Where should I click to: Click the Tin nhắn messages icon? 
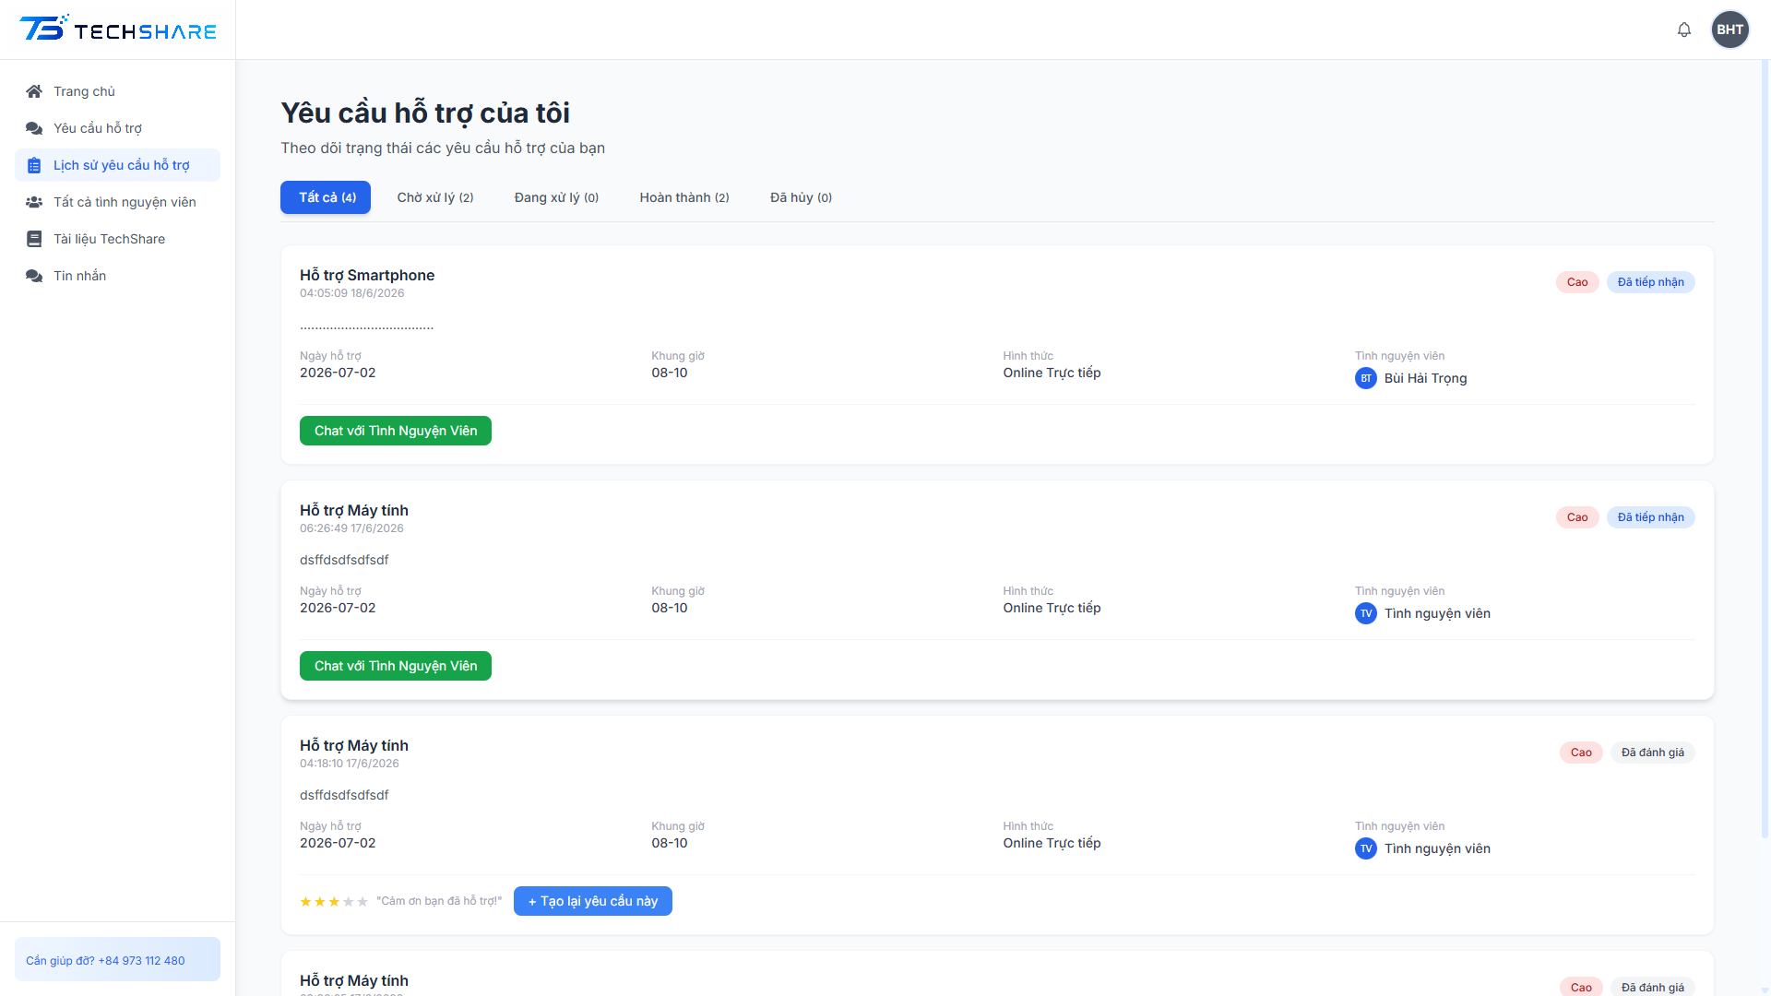(34, 276)
